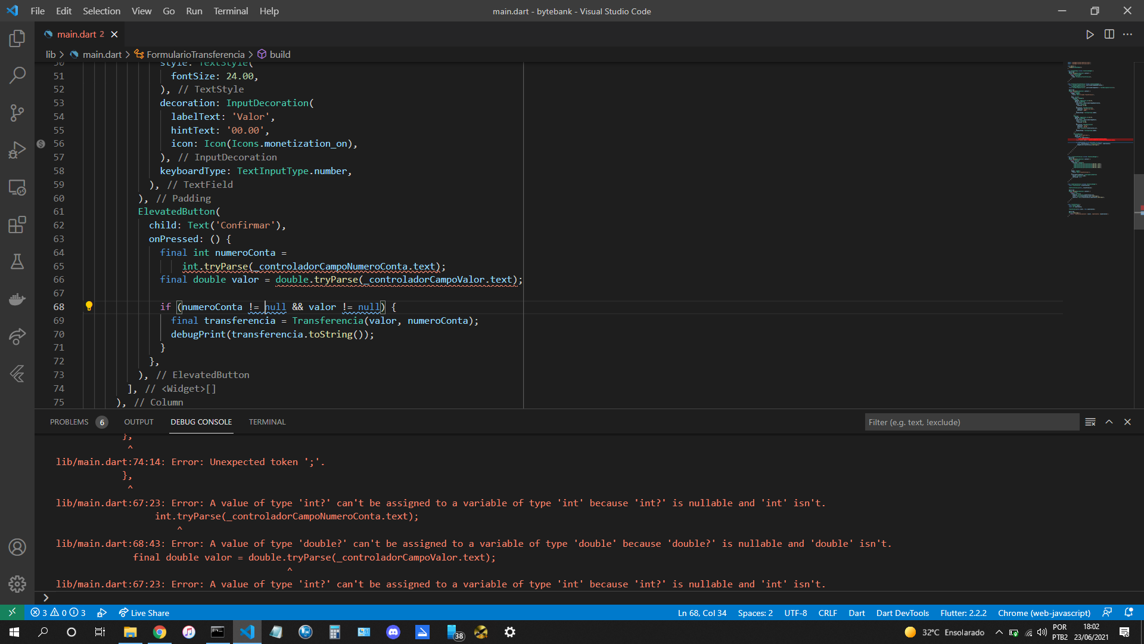The width and height of the screenshot is (1144, 644).
Task: Open the Manage gear menu
Action: 17,584
